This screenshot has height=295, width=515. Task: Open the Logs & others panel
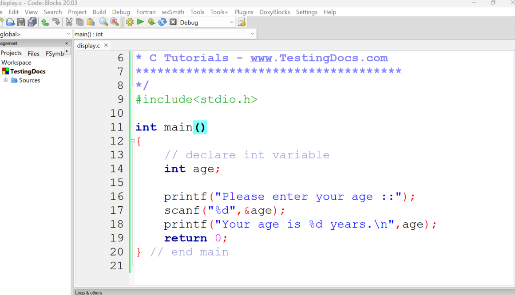click(88, 292)
